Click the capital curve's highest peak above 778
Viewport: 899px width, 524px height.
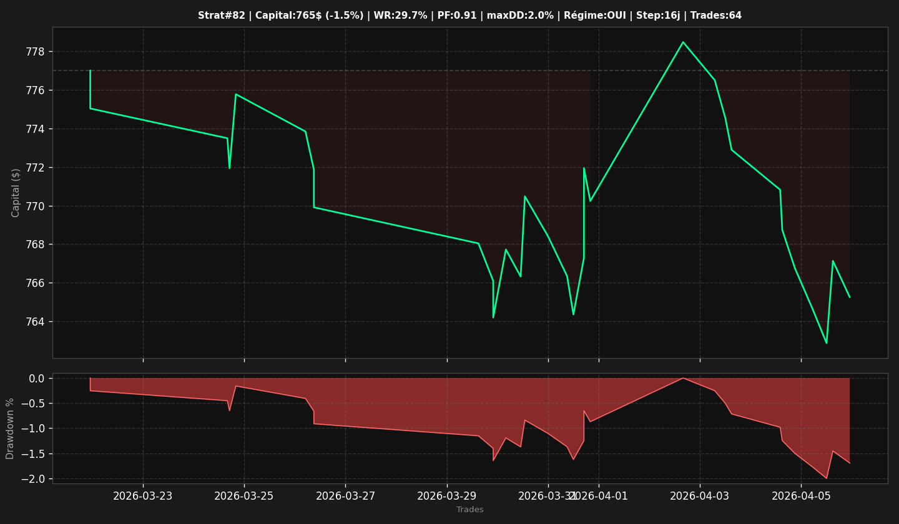coord(683,42)
